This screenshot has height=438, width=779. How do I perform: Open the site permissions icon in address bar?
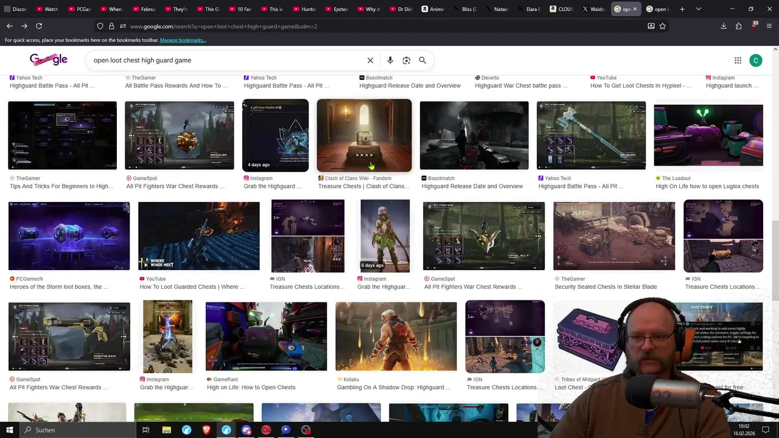(x=122, y=26)
